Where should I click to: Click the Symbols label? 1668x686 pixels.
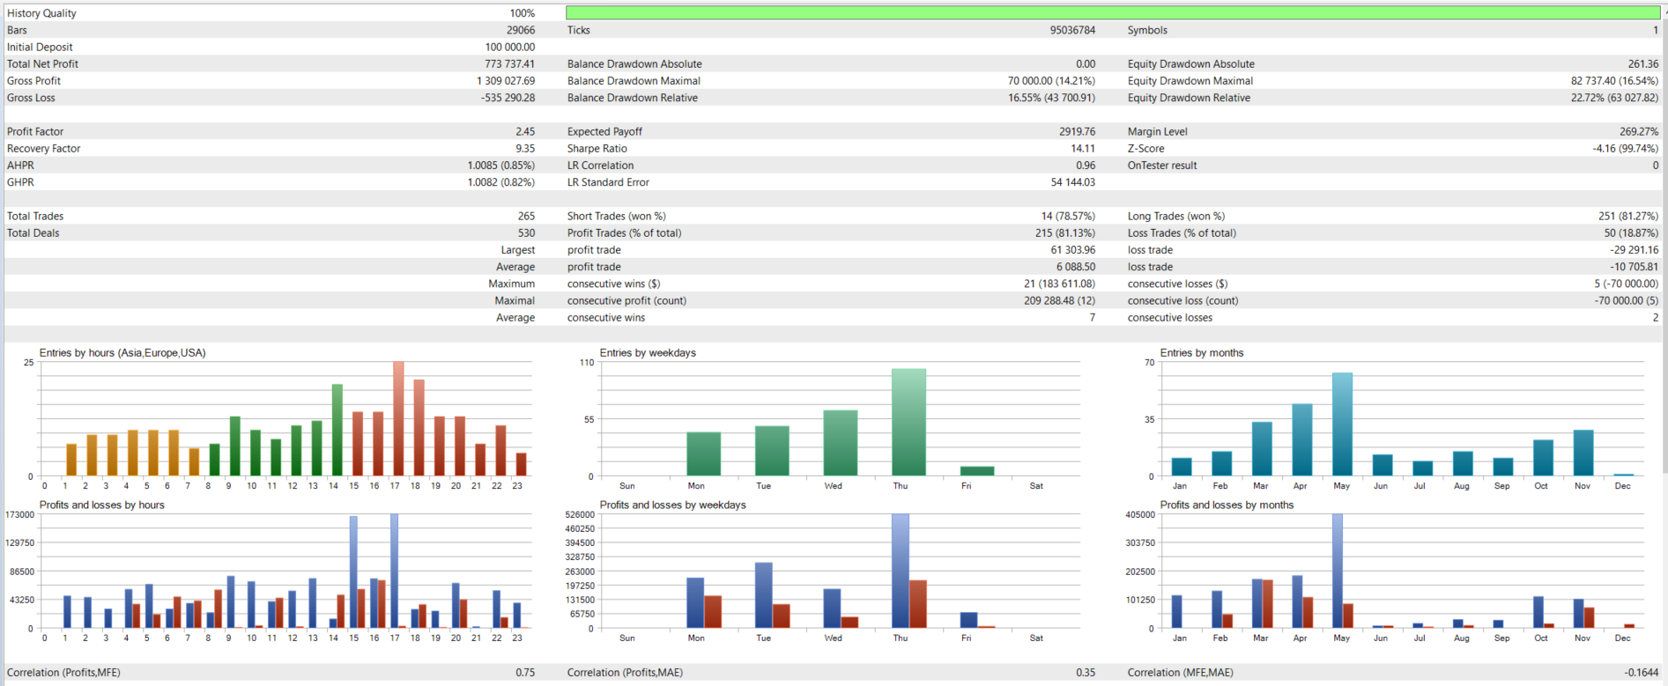pyautogui.click(x=1147, y=30)
